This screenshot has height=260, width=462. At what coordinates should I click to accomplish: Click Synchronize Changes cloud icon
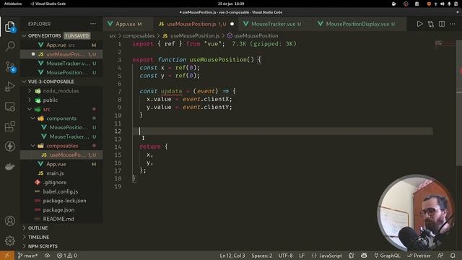click(x=47, y=256)
